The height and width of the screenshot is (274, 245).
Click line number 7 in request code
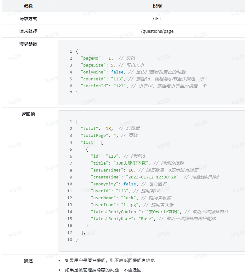click(x=71, y=93)
